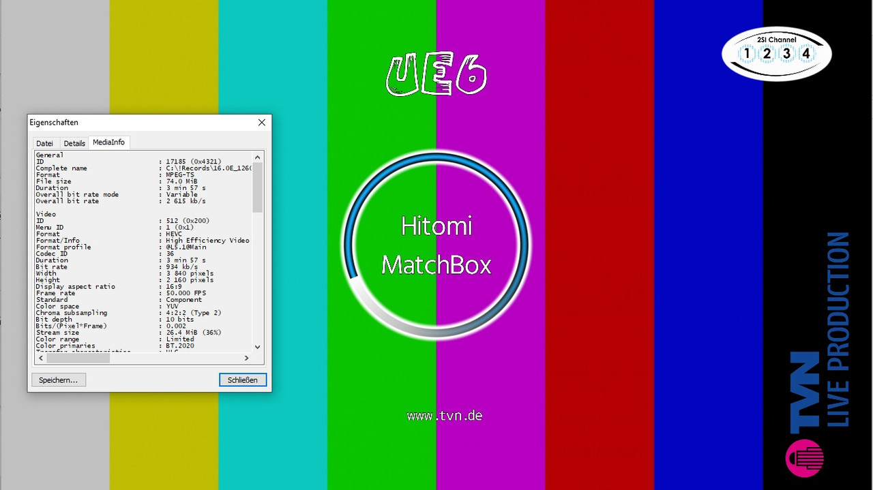Close the Eigenschaften dialog with the X

tap(262, 123)
